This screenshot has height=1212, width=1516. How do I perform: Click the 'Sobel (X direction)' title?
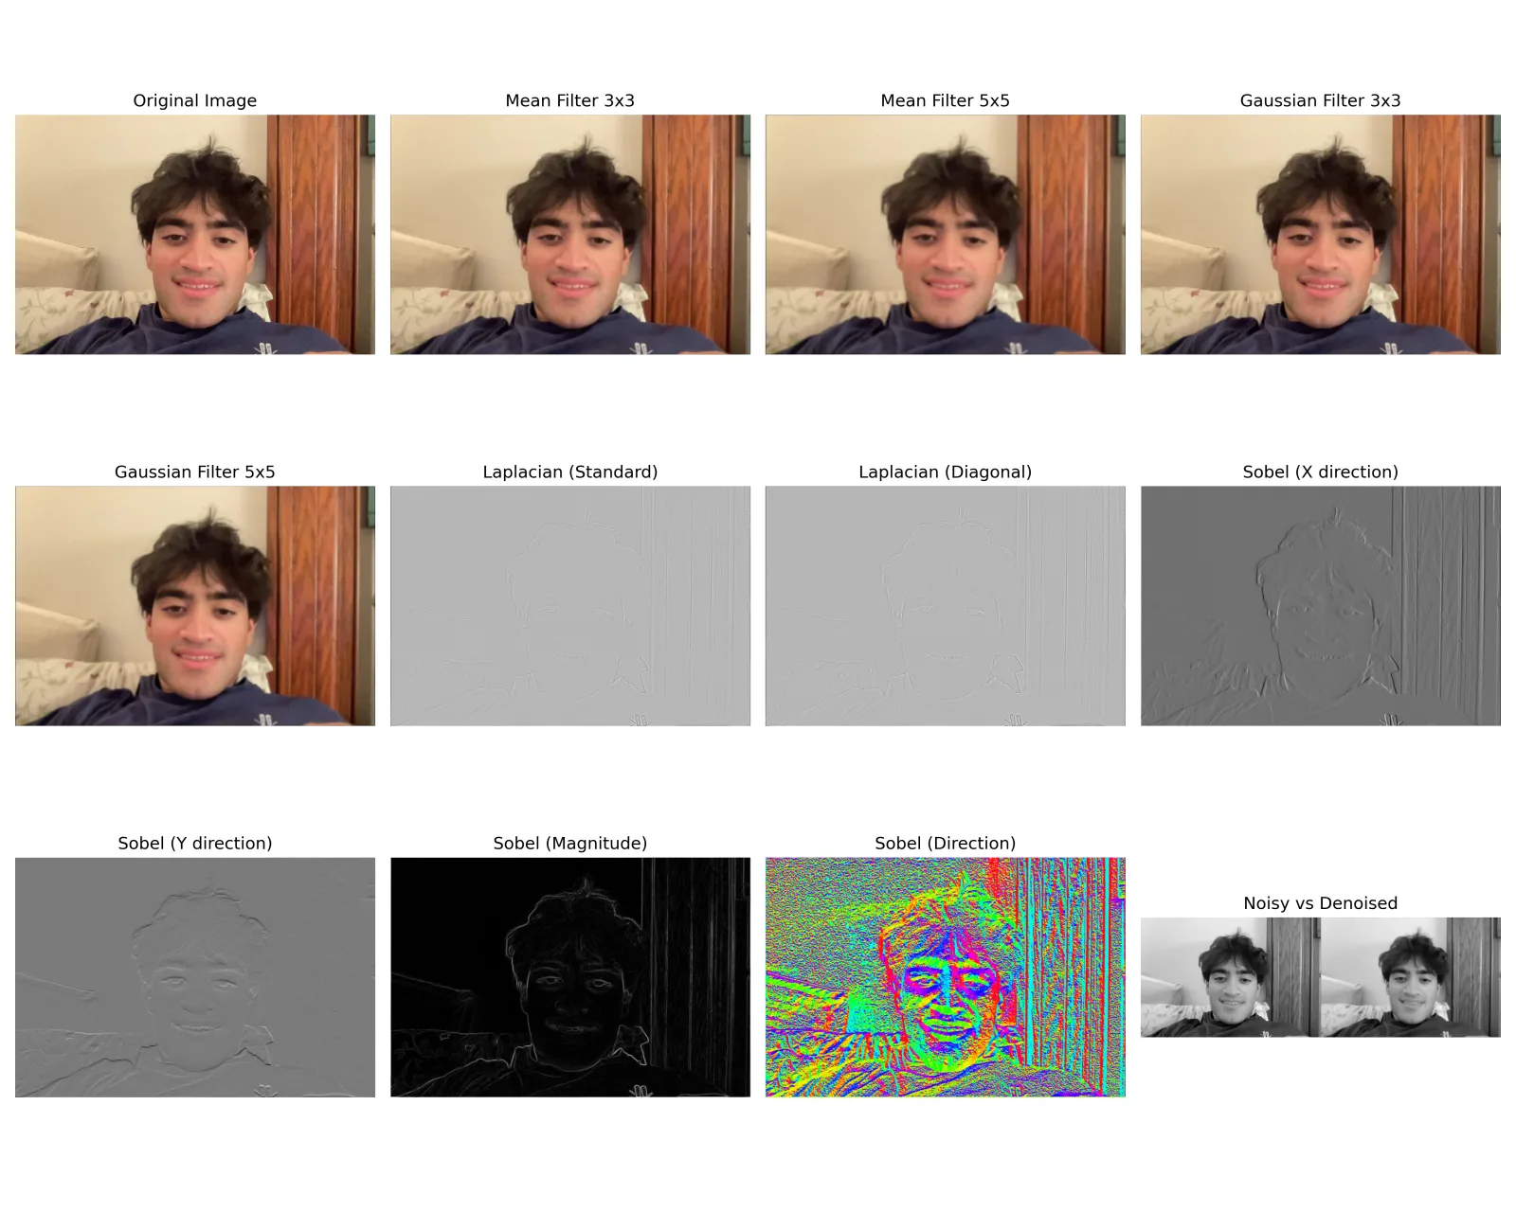click(1321, 472)
